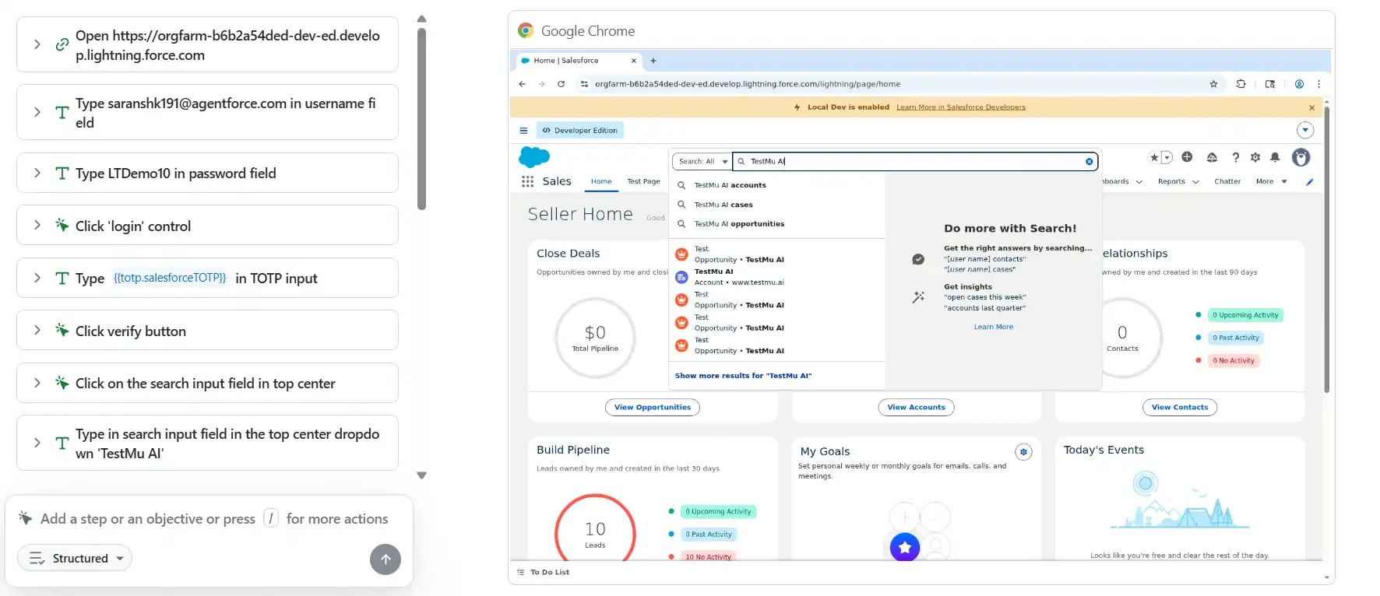
Task: Open My Goals settings gear icon
Action: (x=1023, y=452)
